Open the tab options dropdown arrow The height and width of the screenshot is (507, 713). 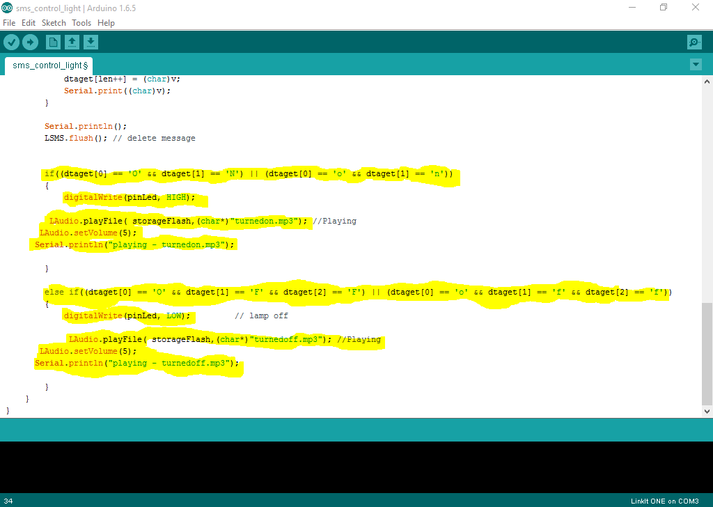point(696,65)
